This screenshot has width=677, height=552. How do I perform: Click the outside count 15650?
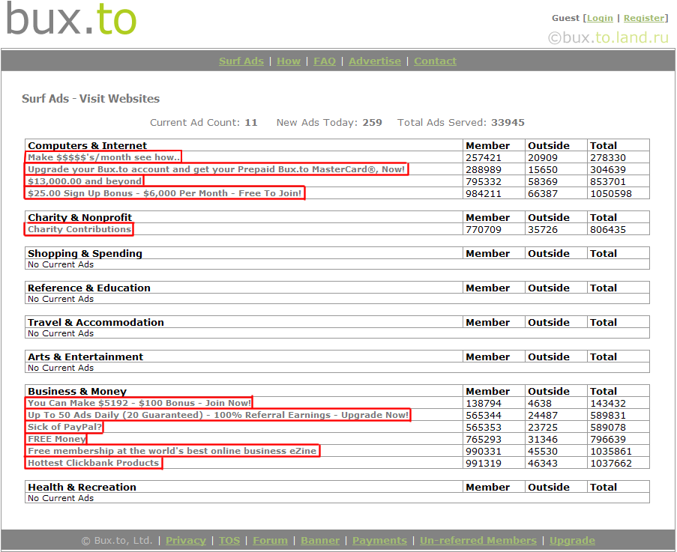542,169
